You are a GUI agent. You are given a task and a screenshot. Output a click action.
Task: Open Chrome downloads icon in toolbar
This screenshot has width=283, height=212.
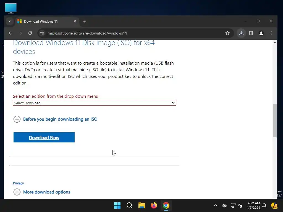pos(241,33)
